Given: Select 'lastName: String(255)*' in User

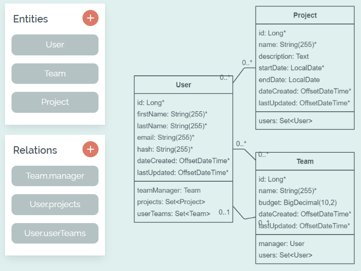Looking at the screenshot, I should (172, 126).
